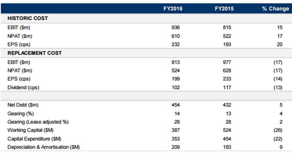Click replacement cost EBIT FY2015 value 977
This screenshot has width=292, height=154.
(227, 62)
